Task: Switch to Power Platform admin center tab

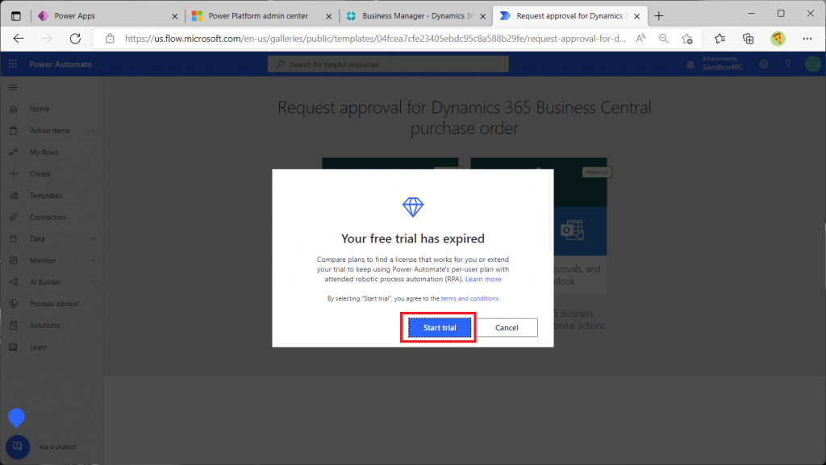Action: (258, 15)
